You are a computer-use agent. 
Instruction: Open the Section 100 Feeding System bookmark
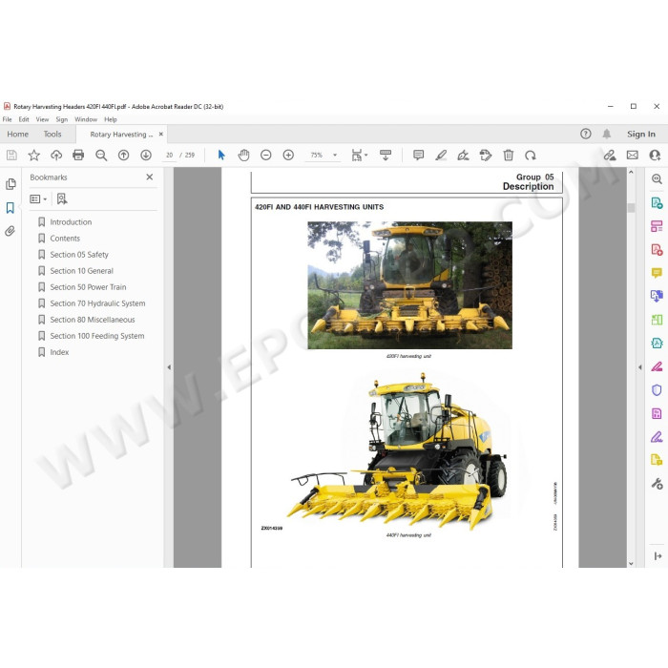click(x=97, y=336)
